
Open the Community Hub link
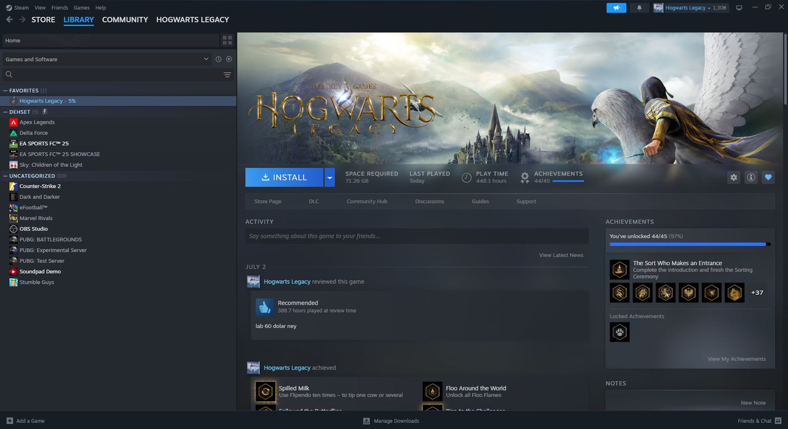point(367,201)
